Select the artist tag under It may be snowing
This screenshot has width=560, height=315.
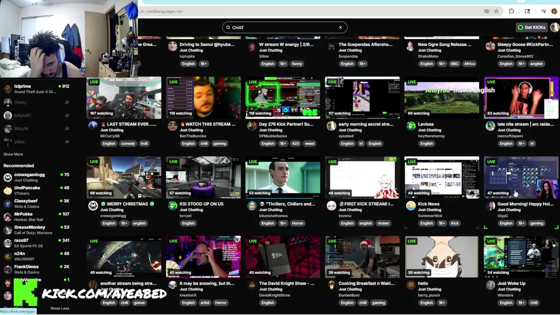[205, 303]
